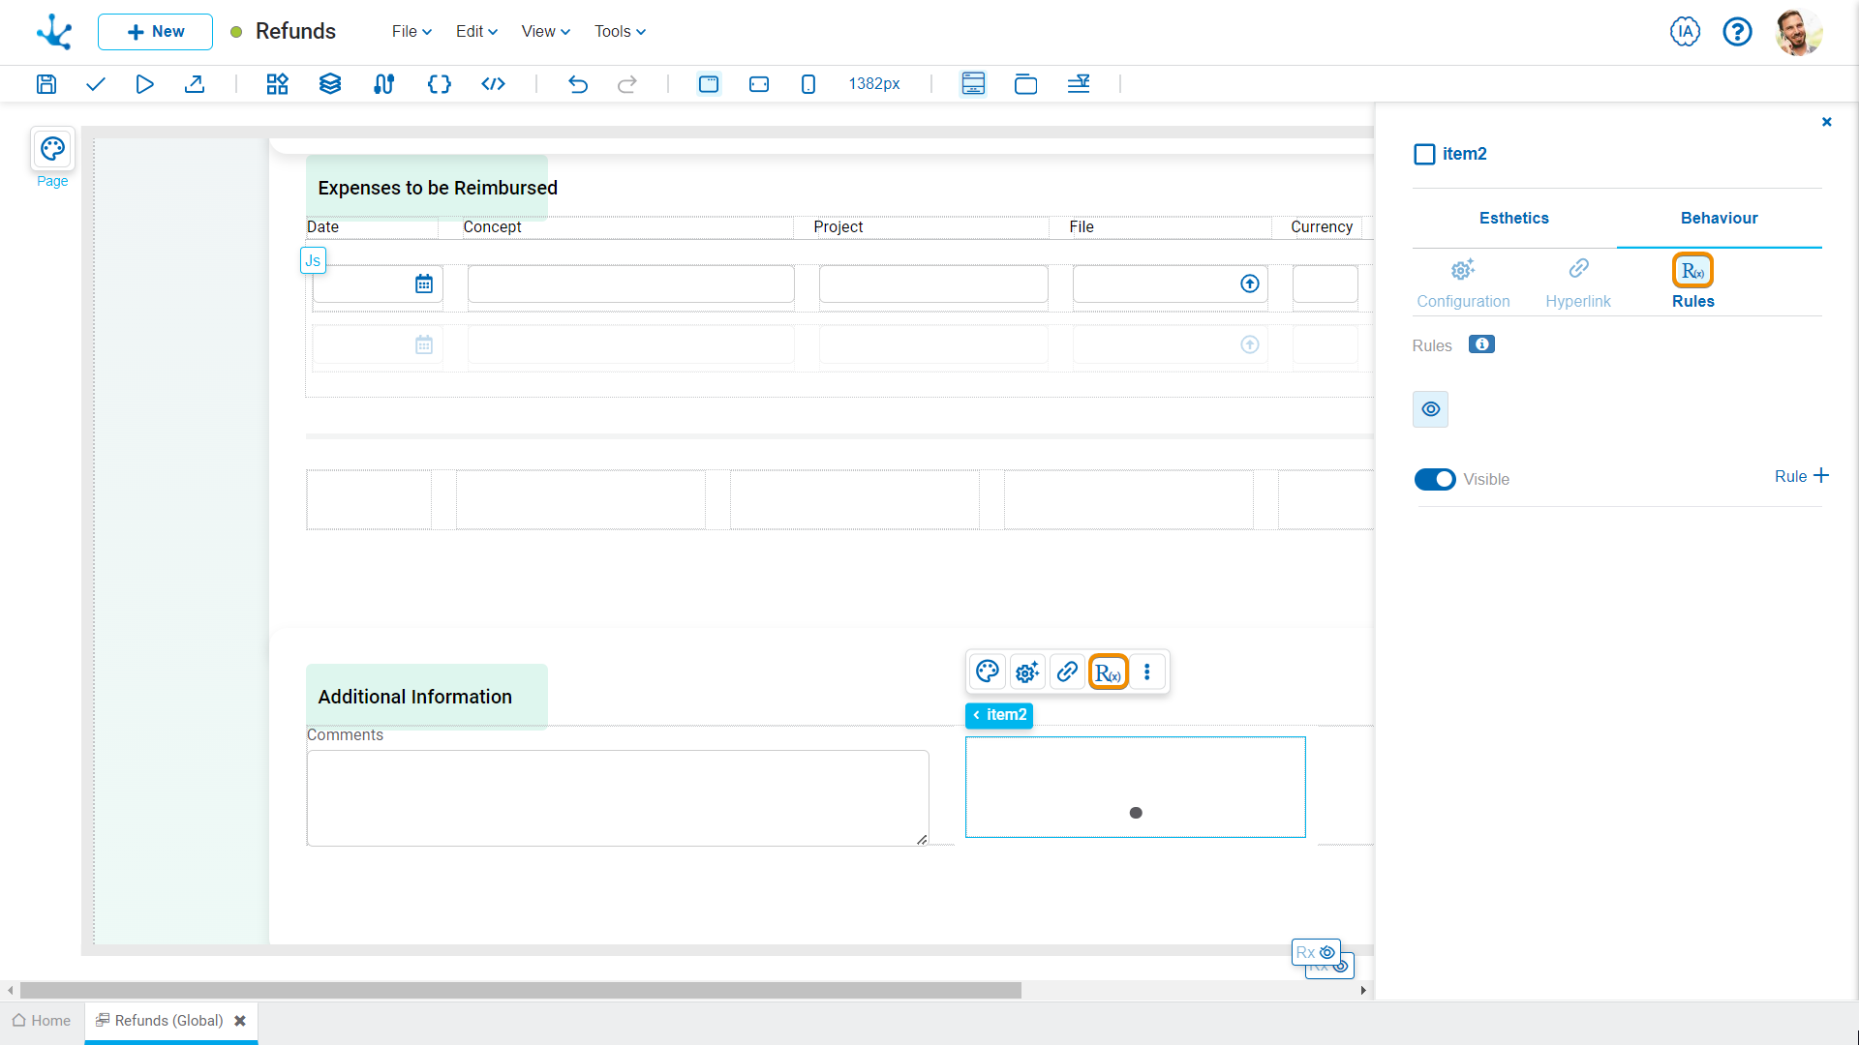Click the page layers stacked icon
The image size is (1859, 1045).
tap(331, 84)
